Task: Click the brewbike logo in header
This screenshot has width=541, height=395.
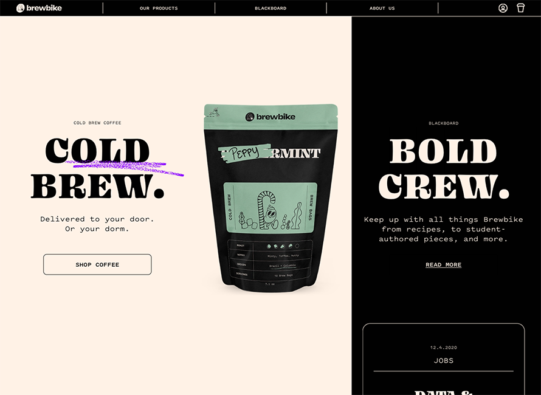Action: coord(39,8)
